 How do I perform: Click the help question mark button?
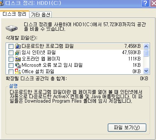point(145,3)
